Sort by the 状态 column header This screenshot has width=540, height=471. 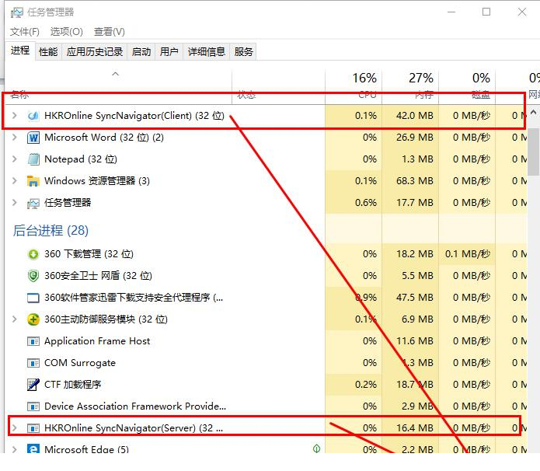pos(278,86)
